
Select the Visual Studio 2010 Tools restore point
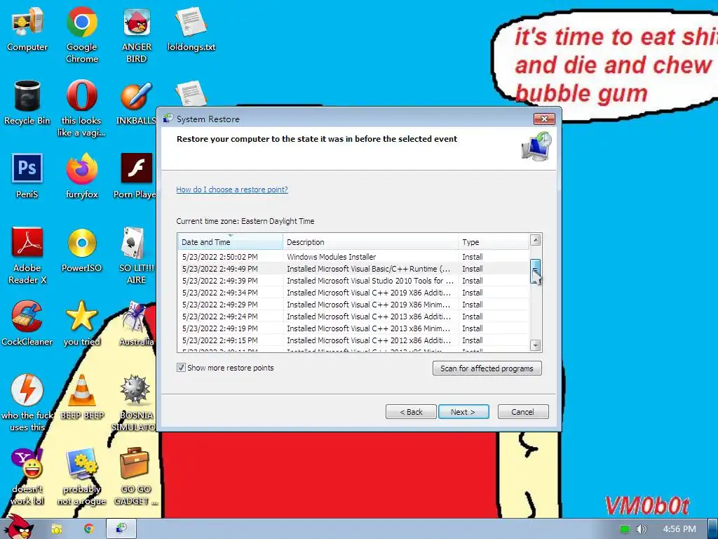[x=353, y=281]
